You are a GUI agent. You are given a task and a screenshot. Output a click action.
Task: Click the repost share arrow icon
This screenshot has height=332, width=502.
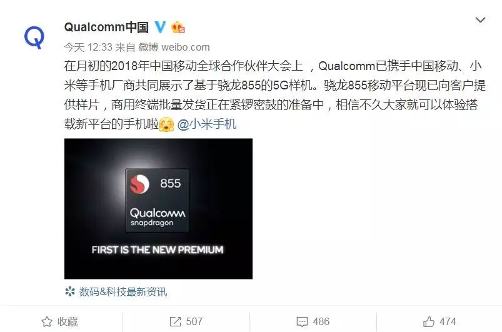[175, 321]
